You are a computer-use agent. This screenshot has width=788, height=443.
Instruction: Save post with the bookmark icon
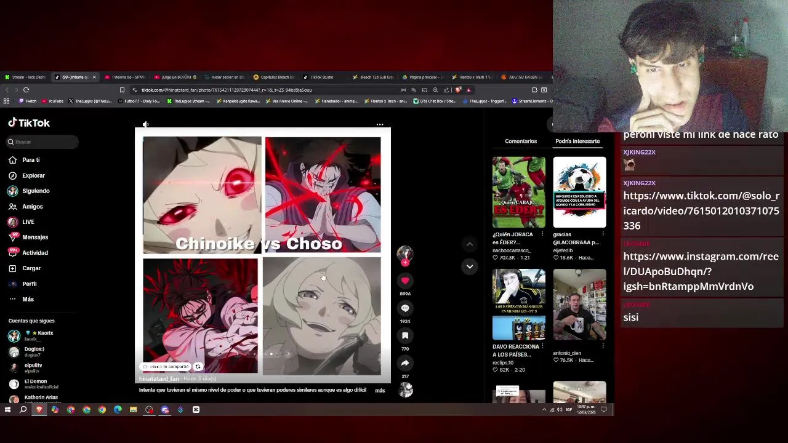point(405,335)
